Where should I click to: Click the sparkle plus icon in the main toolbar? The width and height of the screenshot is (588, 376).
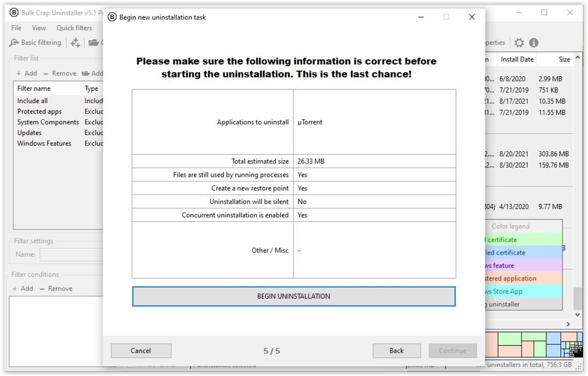(x=75, y=43)
